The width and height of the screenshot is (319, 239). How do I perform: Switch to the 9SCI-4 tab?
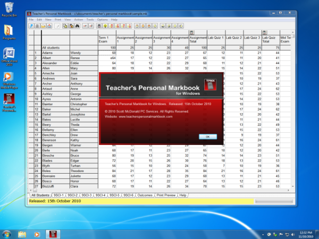click(x=100, y=195)
